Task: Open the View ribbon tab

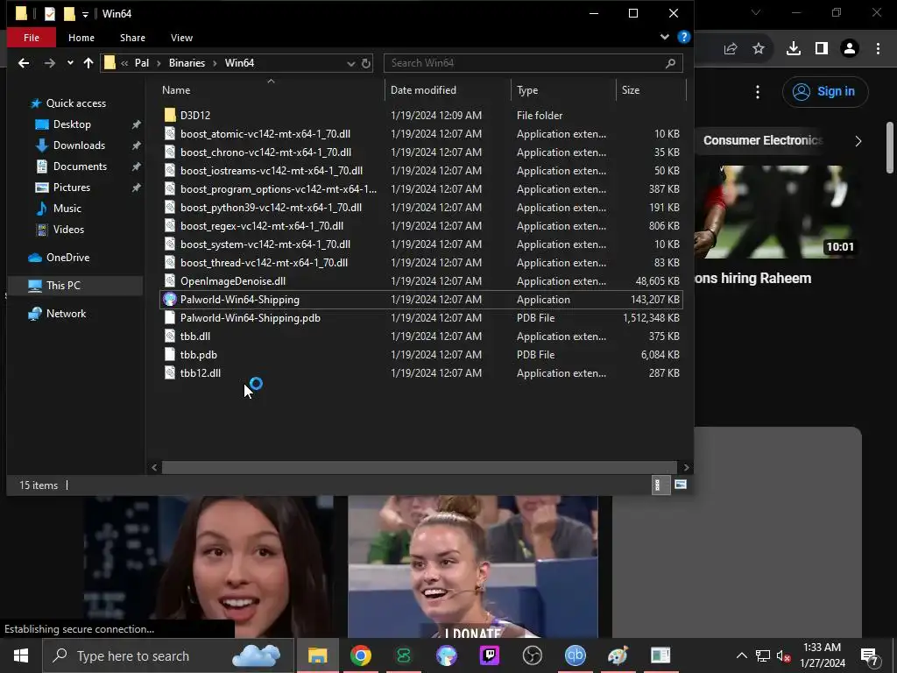Action: tap(181, 37)
